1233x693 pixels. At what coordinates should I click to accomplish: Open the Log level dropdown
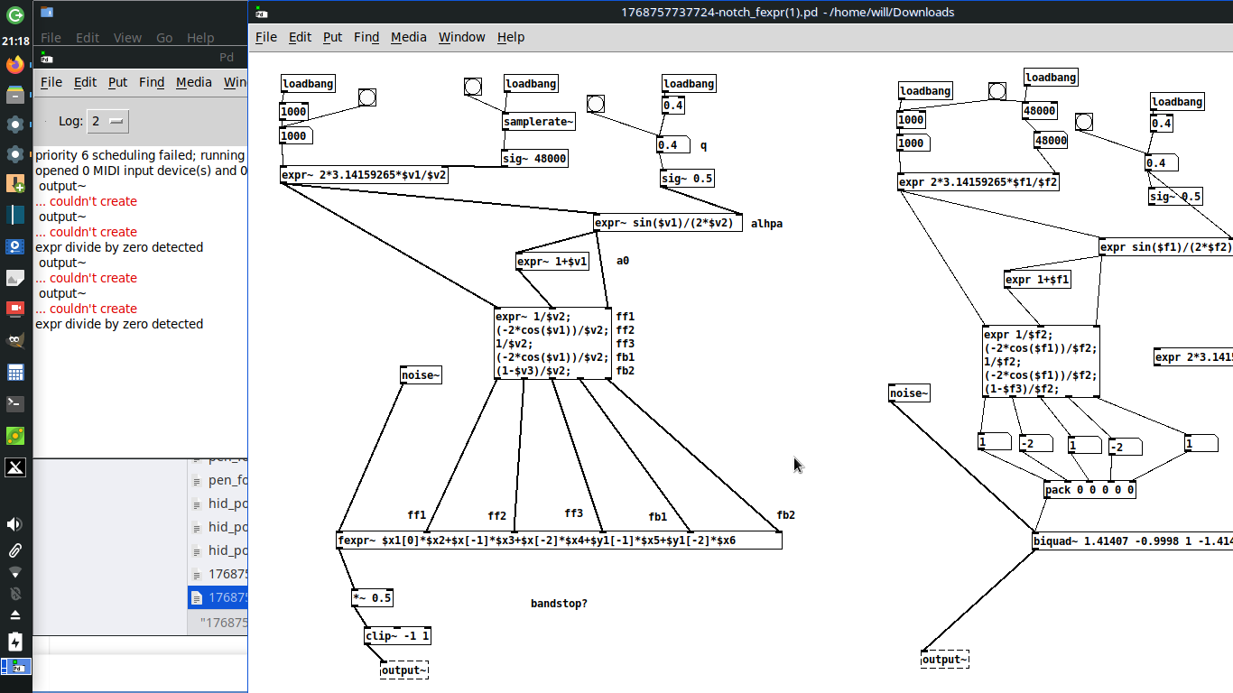coord(108,121)
